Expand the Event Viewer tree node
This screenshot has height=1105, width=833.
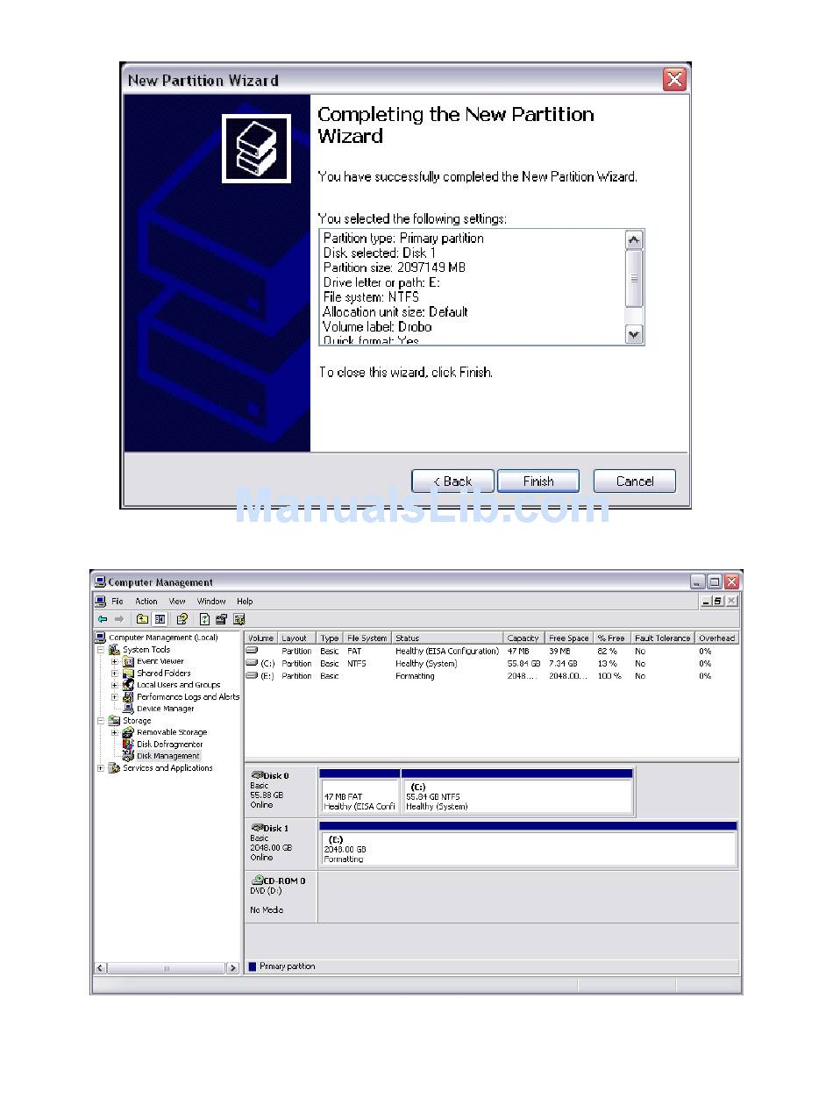coord(114,662)
